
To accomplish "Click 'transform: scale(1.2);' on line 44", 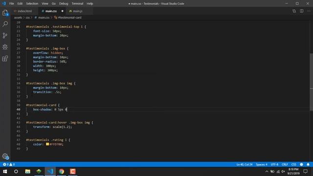I will point(52,127).
